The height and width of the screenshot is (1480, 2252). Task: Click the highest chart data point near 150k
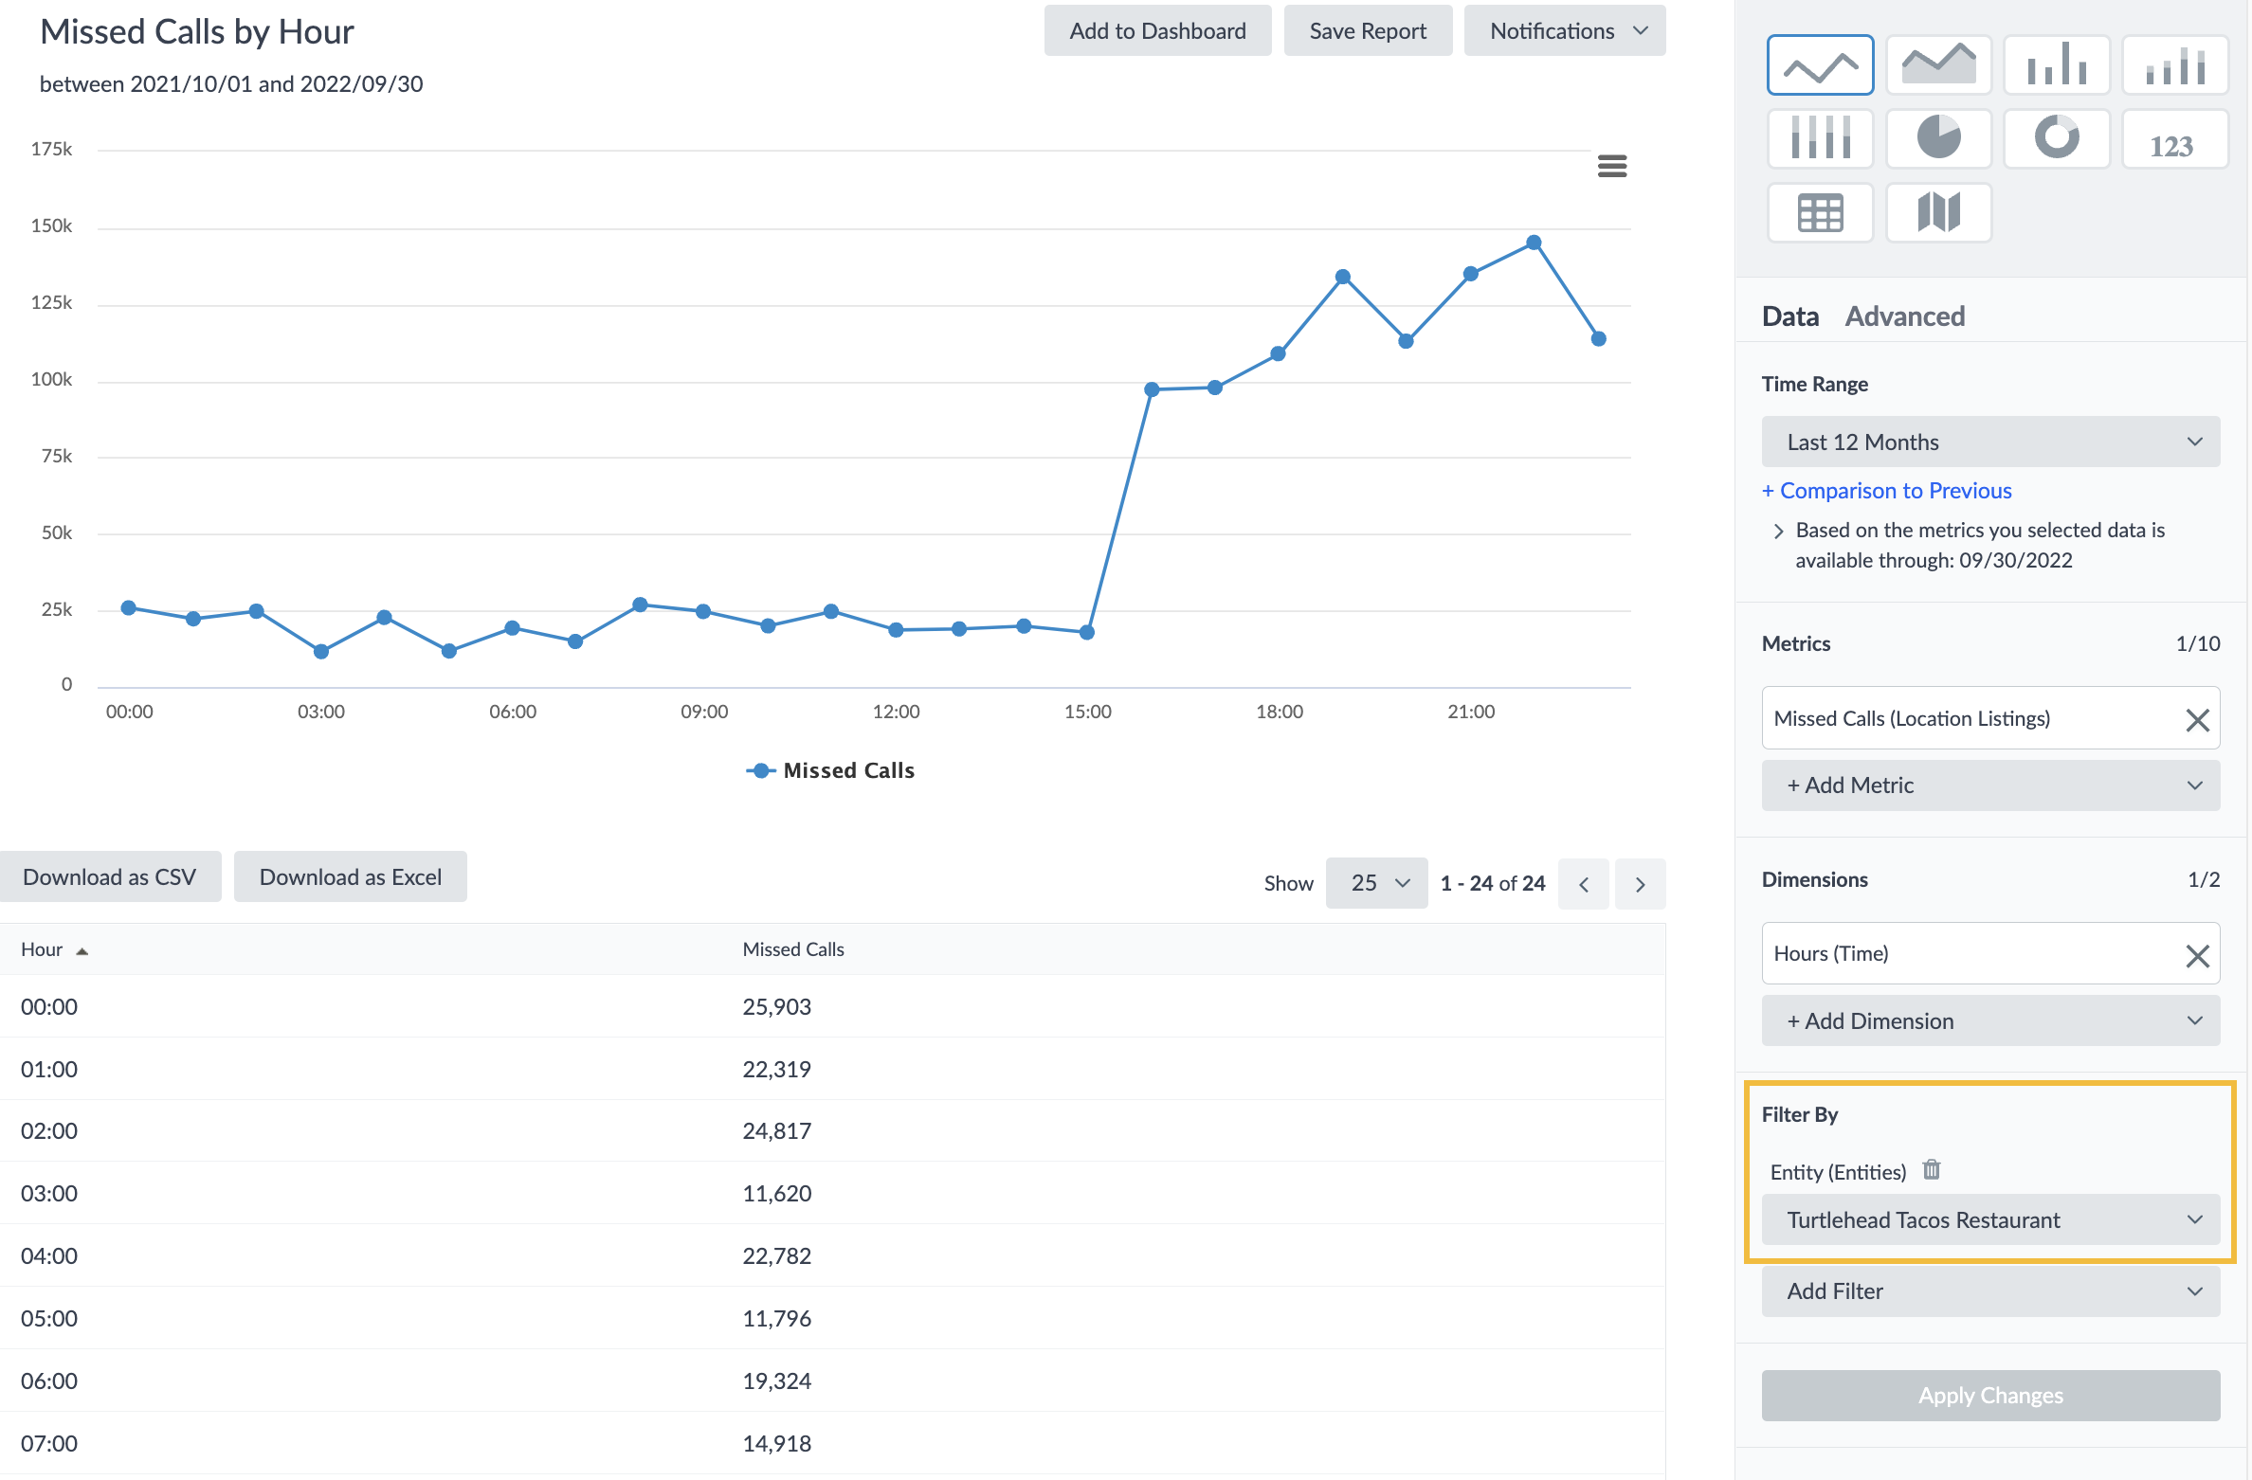coord(1534,243)
